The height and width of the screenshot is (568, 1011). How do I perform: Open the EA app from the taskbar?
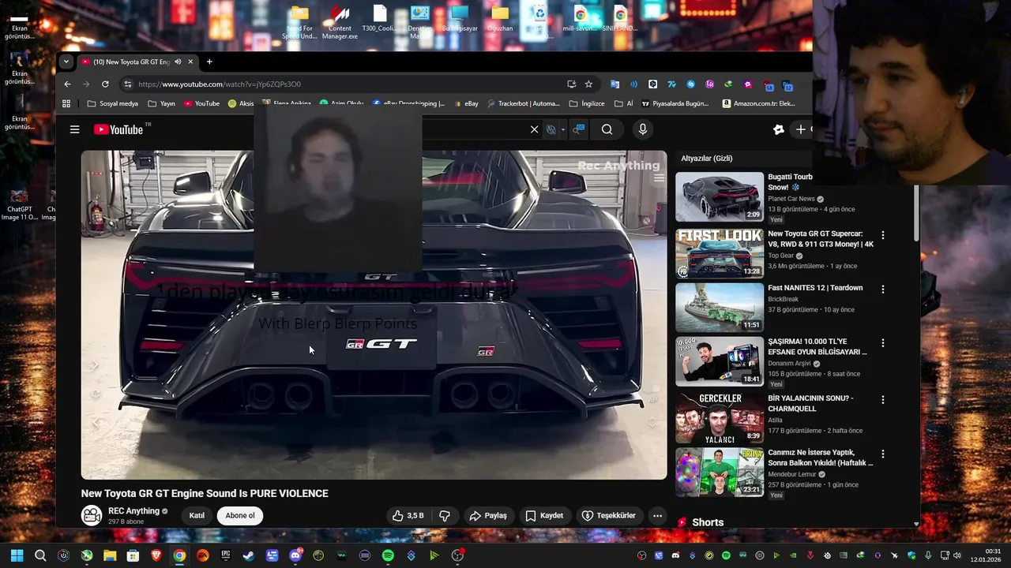click(203, 555)
